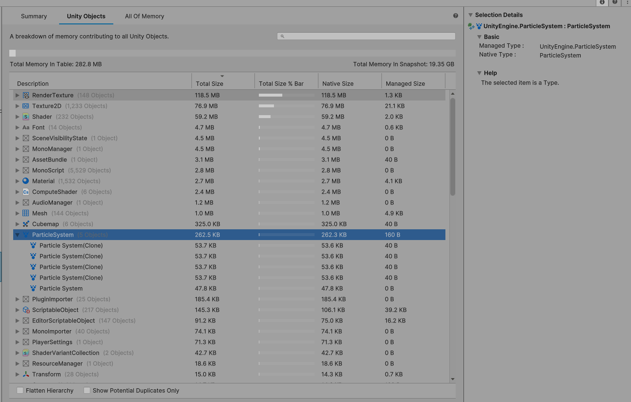Select the EditorScriptableObject row
The height and width of the screenshot is (402, 631).
tap(229, 321)
